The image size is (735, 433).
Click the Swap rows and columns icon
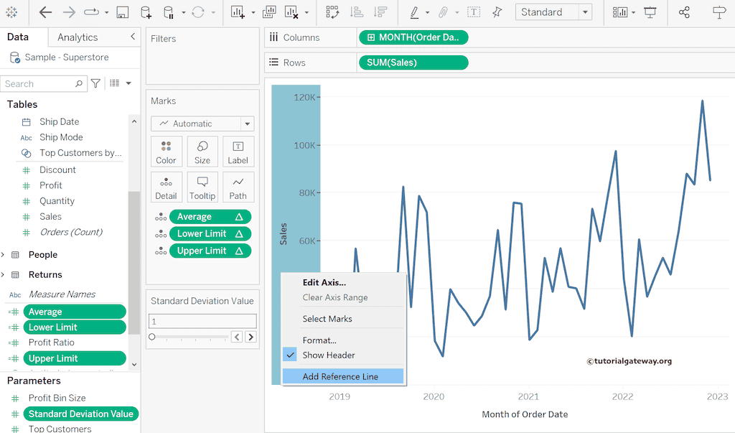(332, 12)
